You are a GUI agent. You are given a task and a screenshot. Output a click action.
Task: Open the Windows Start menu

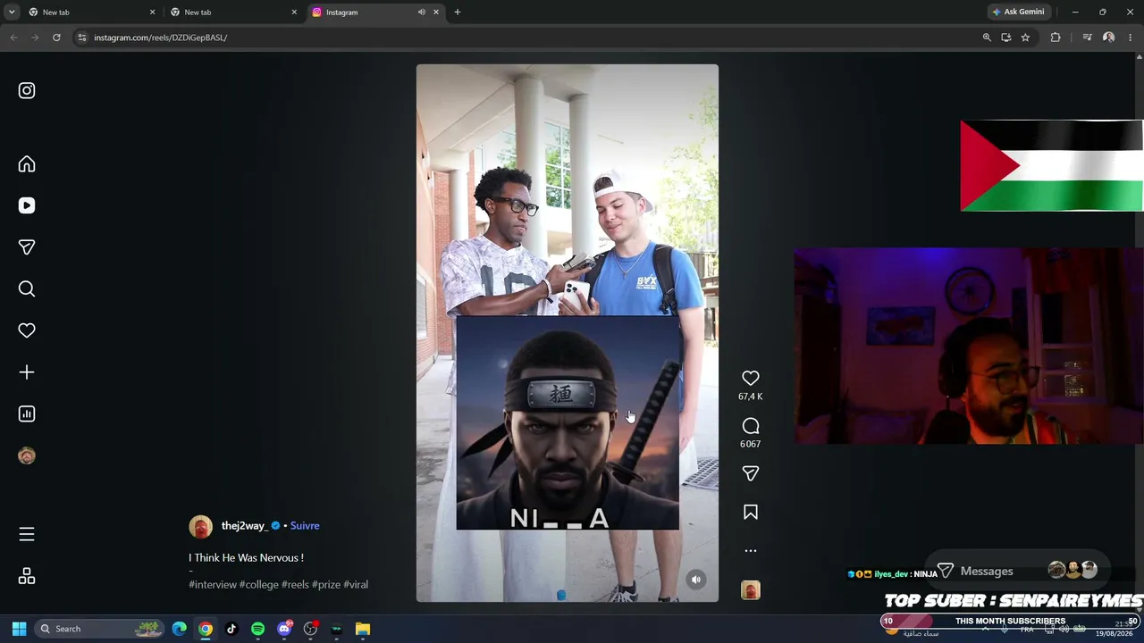[19, 629]
